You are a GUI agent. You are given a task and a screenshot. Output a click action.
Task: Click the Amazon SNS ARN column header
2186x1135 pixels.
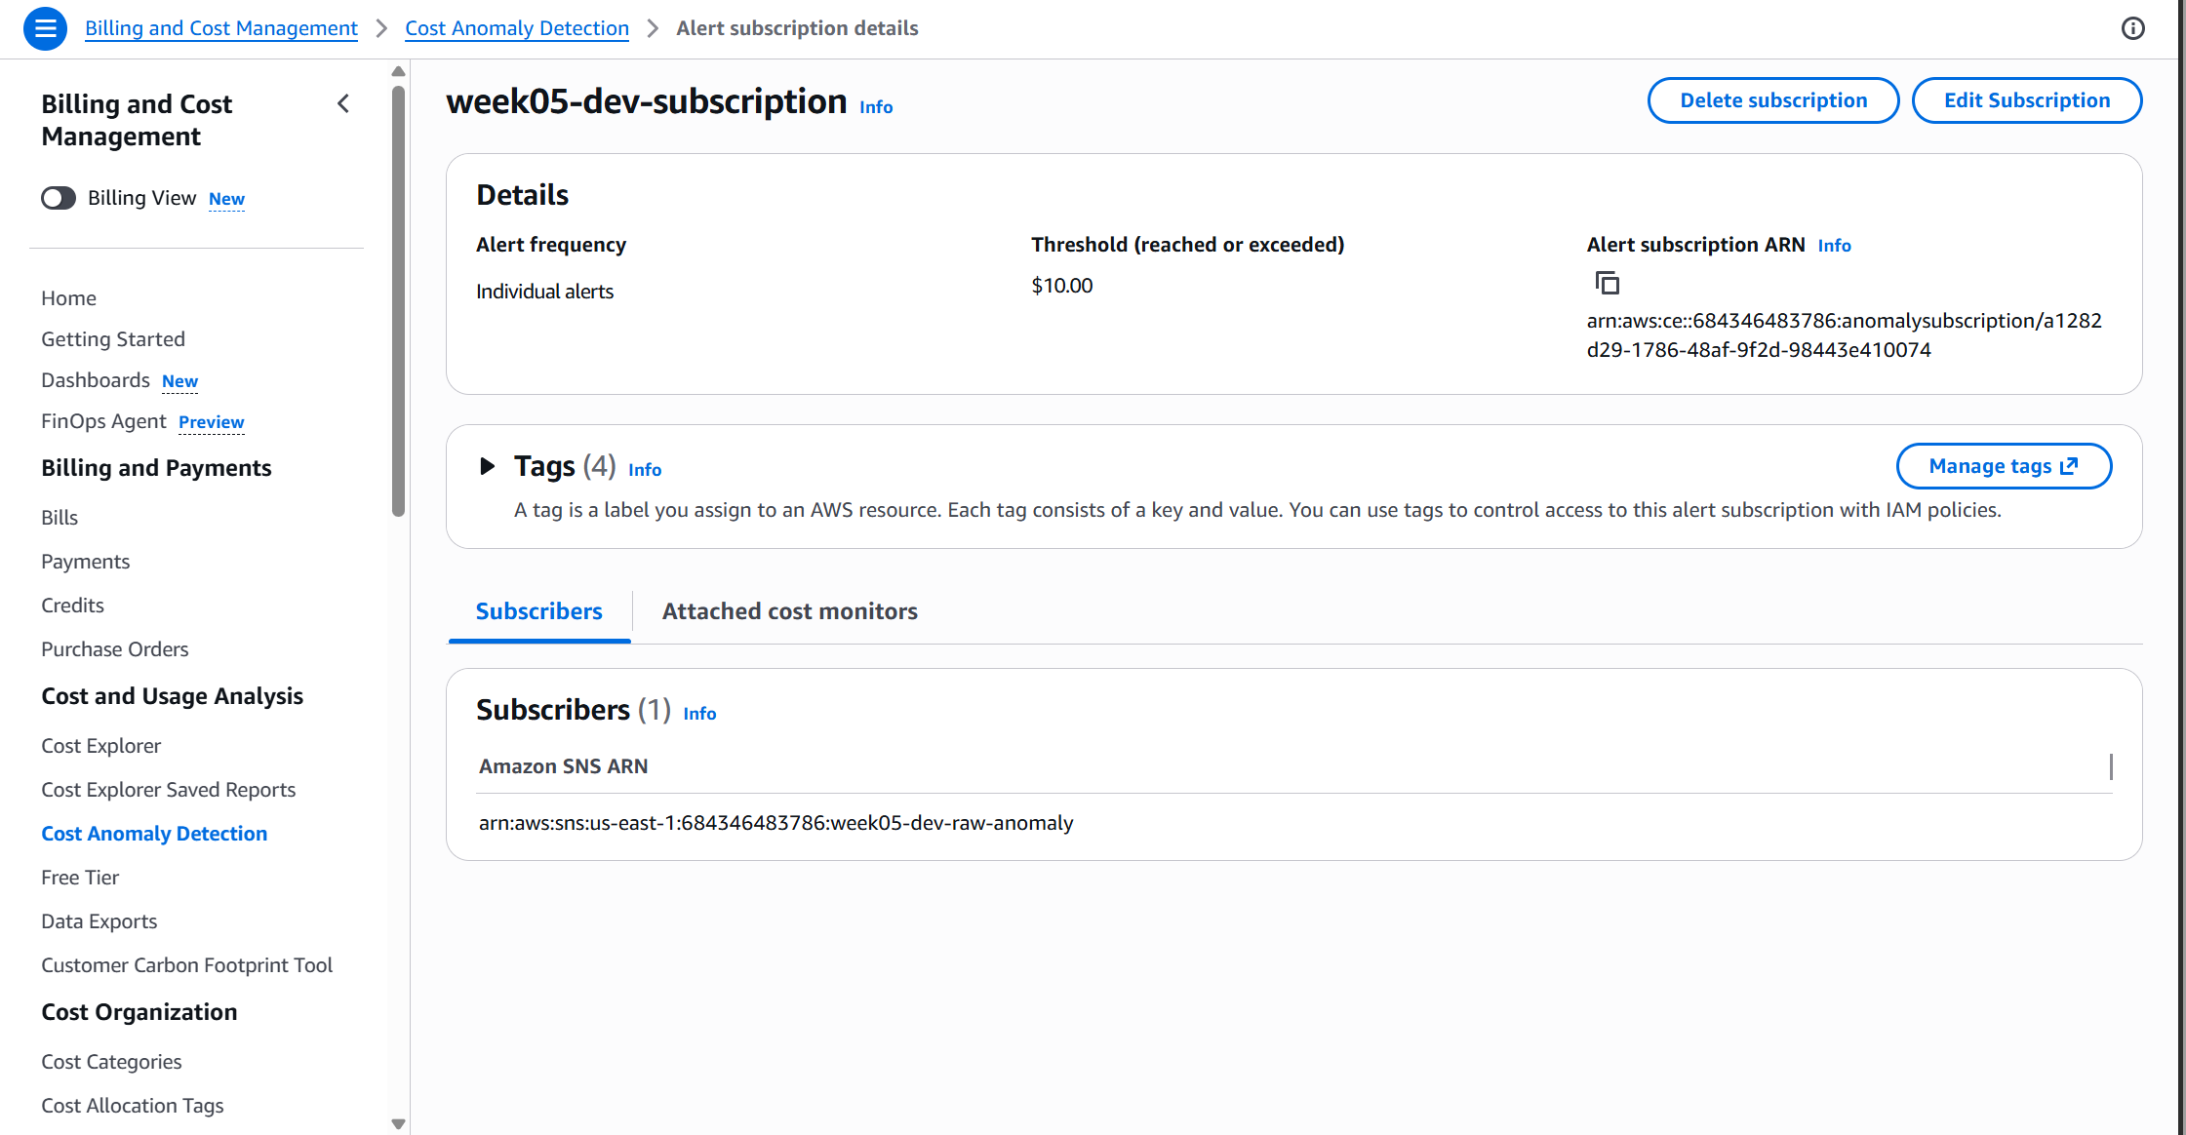pos(564,766)
